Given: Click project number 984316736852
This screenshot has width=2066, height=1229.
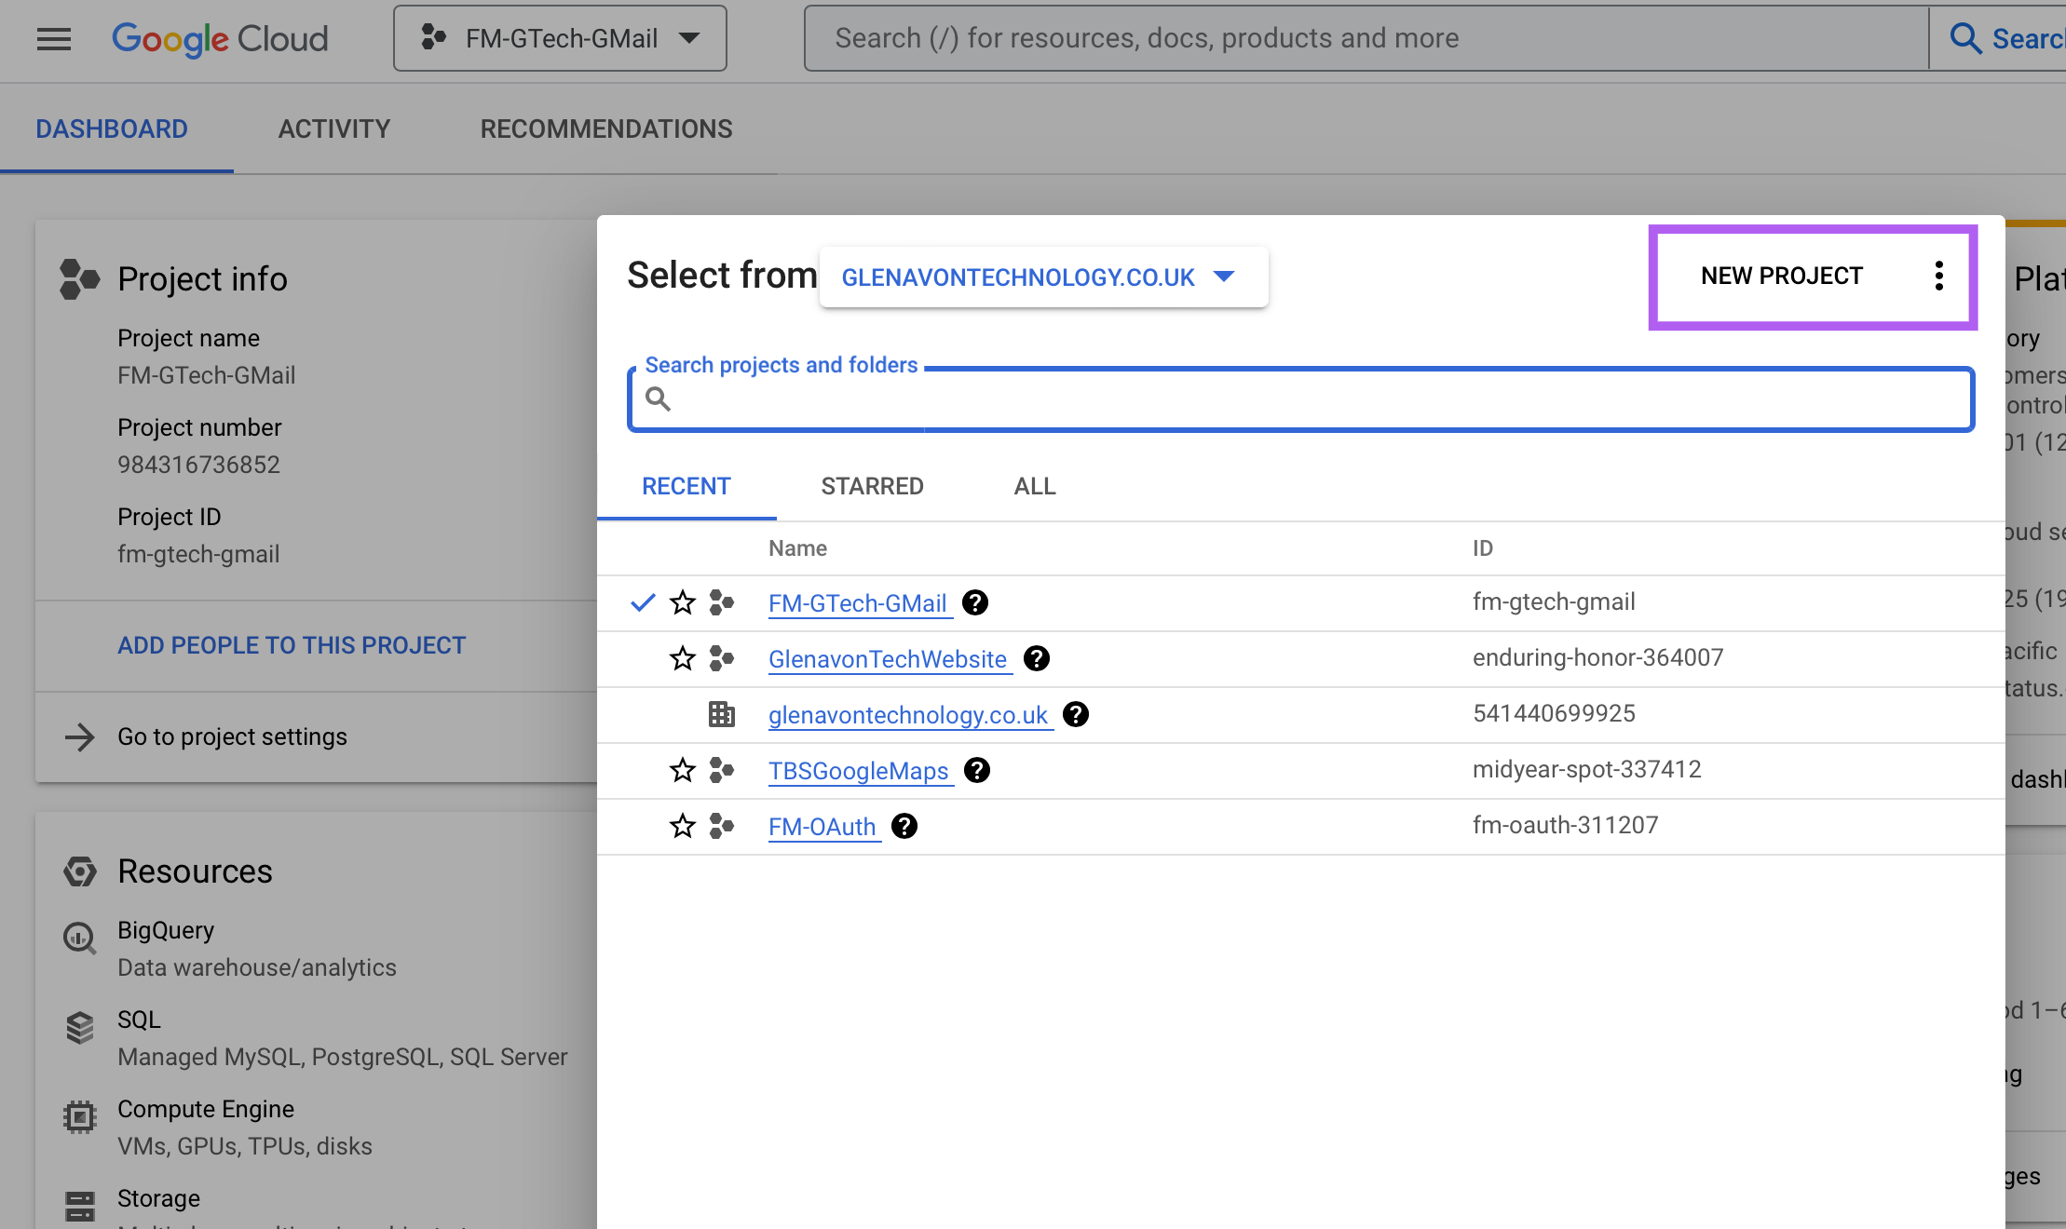Looking at the screenshot, I should click(x=198, y=465).
